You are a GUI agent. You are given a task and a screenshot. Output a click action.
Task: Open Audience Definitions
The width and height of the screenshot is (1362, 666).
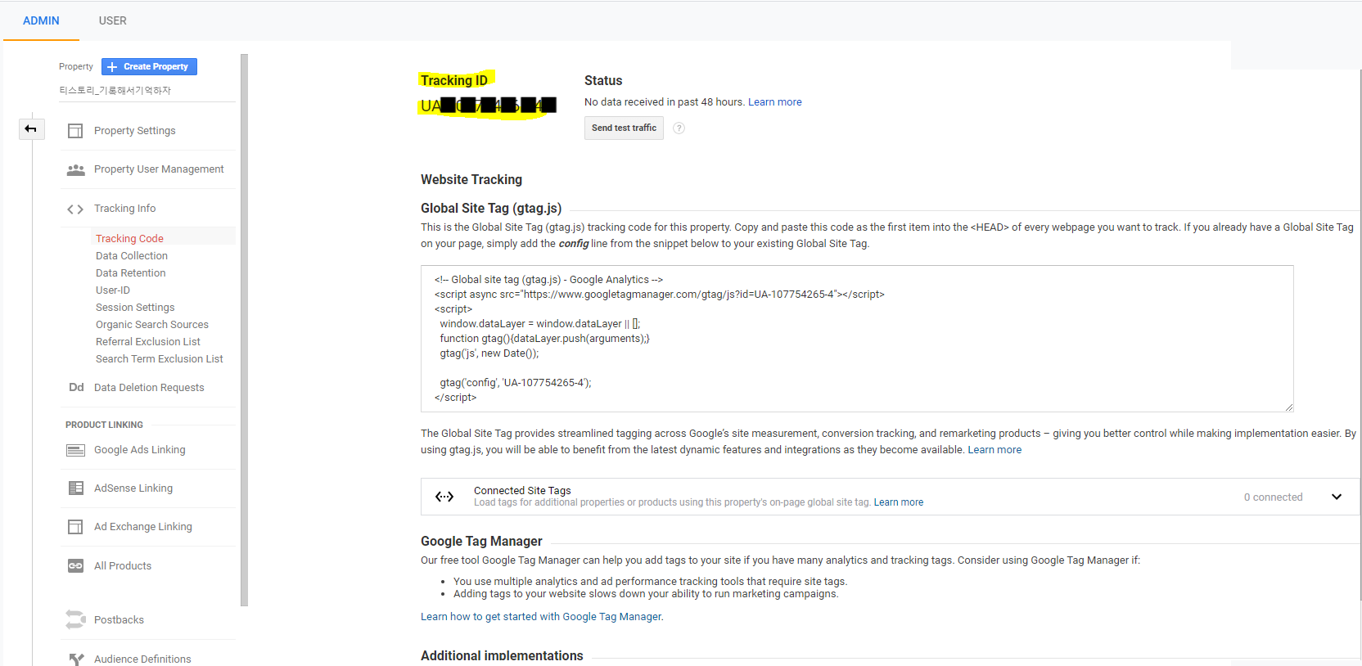[142, 659]
